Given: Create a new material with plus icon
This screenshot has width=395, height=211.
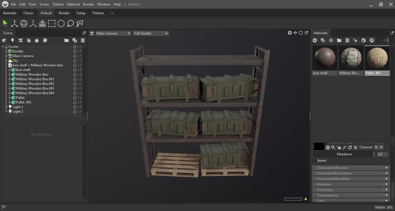Looking at the screenshot, I should pos(315,40).
